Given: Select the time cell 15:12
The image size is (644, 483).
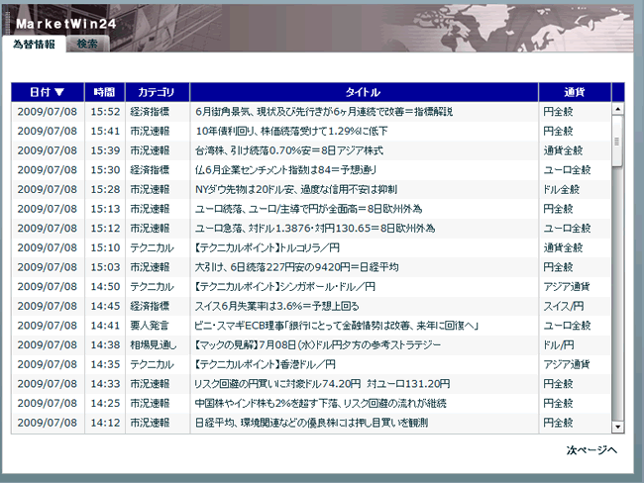Looking at the screenshot, I should click(105, 229).
